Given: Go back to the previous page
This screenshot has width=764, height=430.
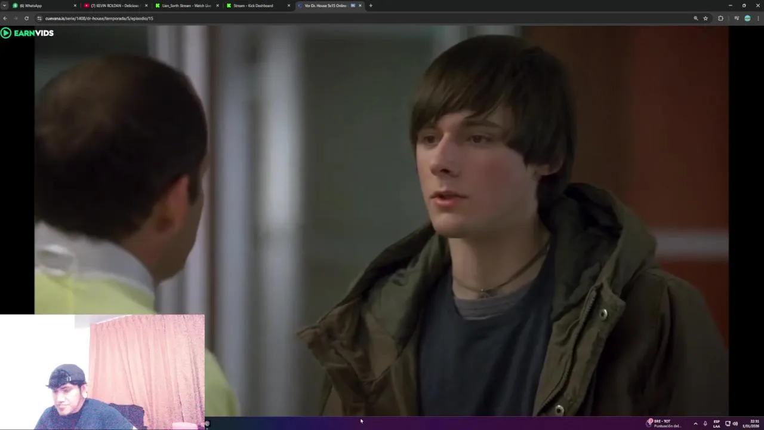Looking at the screenshot, I should click(x=5, y=19).
